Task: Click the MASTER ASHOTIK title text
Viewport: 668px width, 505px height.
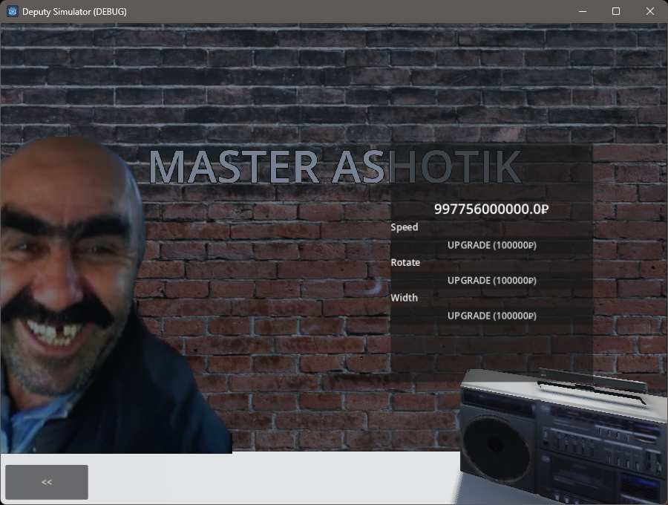Action: pos(335,167)
